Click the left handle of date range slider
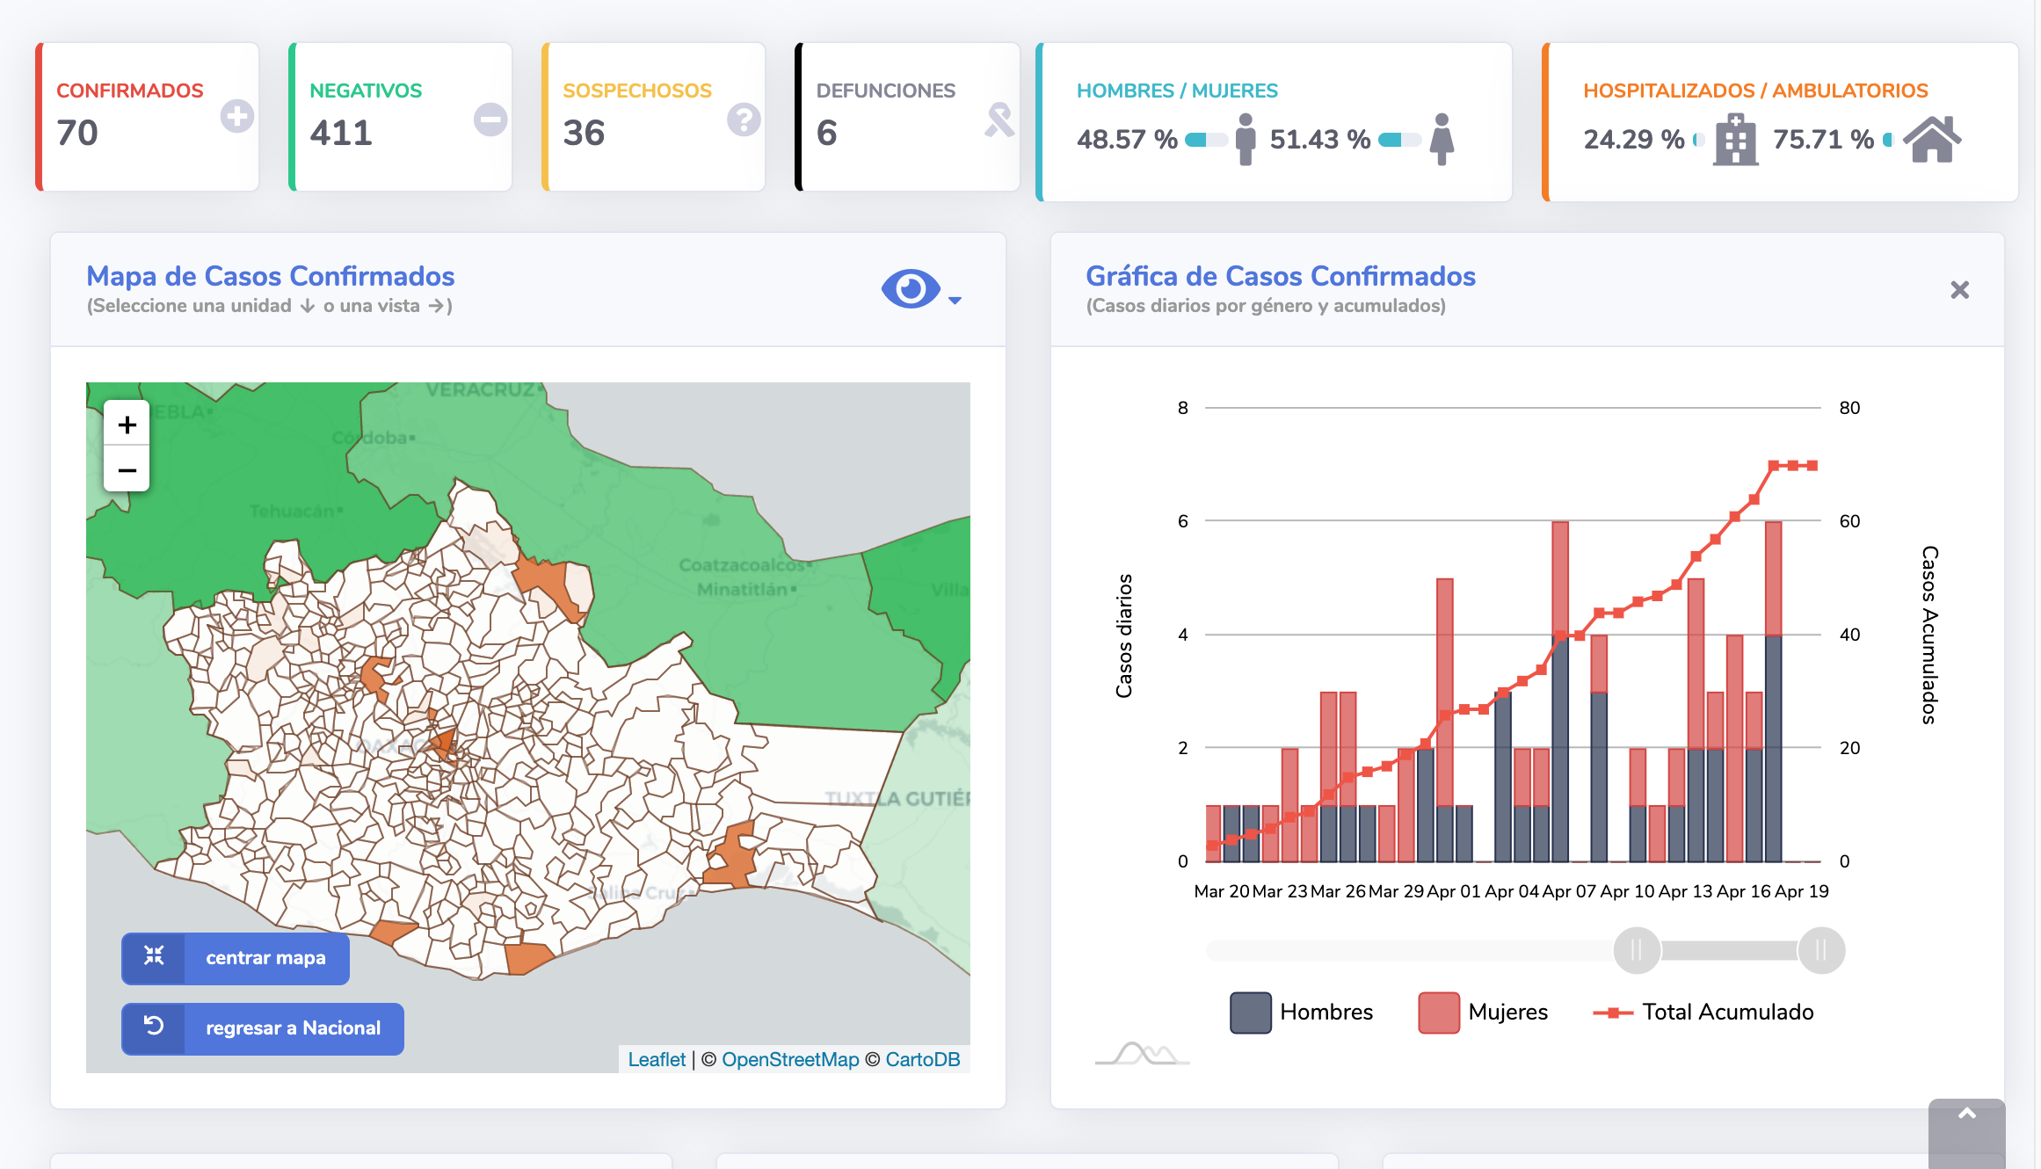2041x1169 pixels. (x=1637, y=950)
